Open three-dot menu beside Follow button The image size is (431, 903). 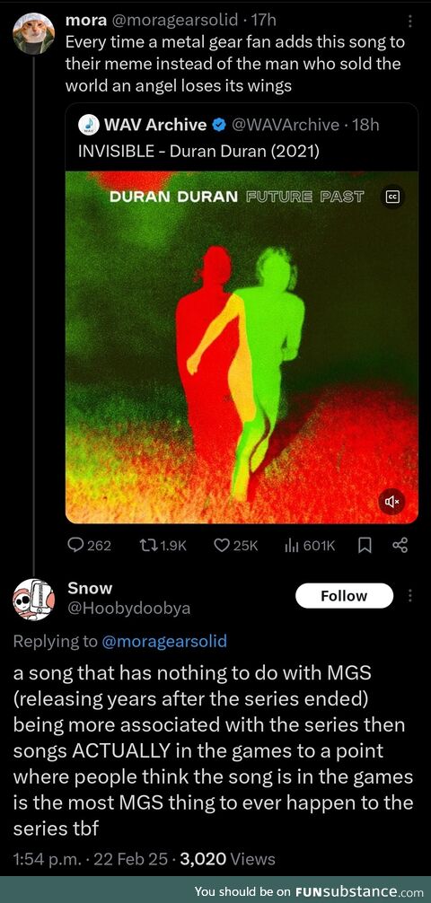409,595
